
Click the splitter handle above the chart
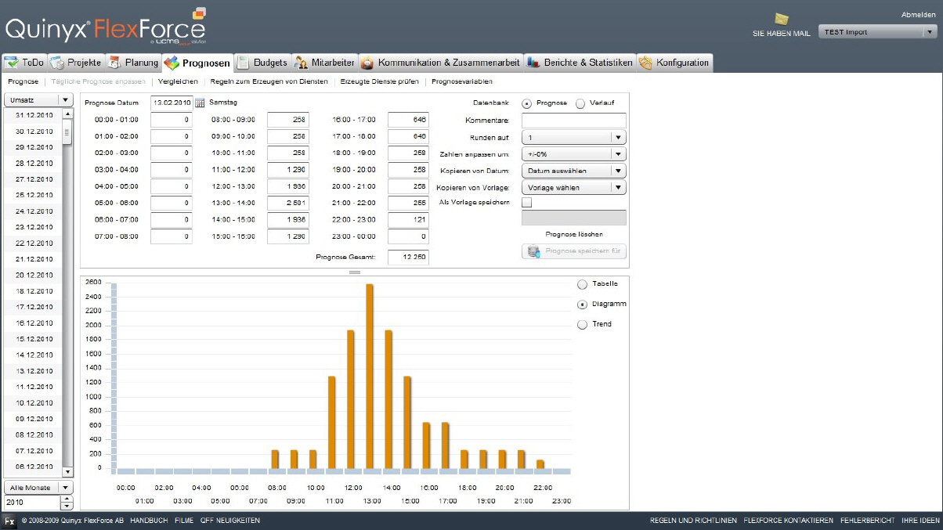coord(354,272)
